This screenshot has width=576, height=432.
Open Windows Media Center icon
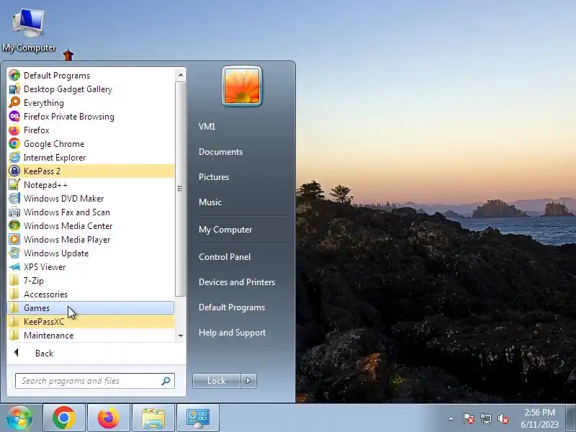pos(14,226)
